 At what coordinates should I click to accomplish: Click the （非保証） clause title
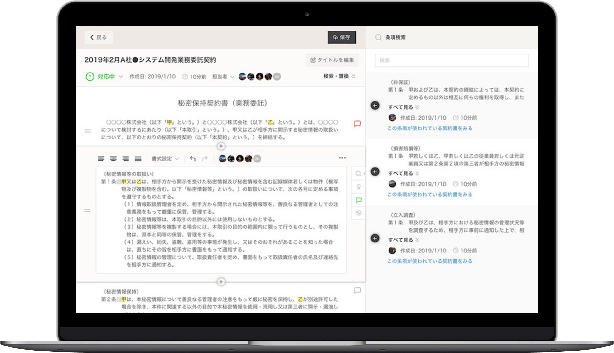point(400,82)
